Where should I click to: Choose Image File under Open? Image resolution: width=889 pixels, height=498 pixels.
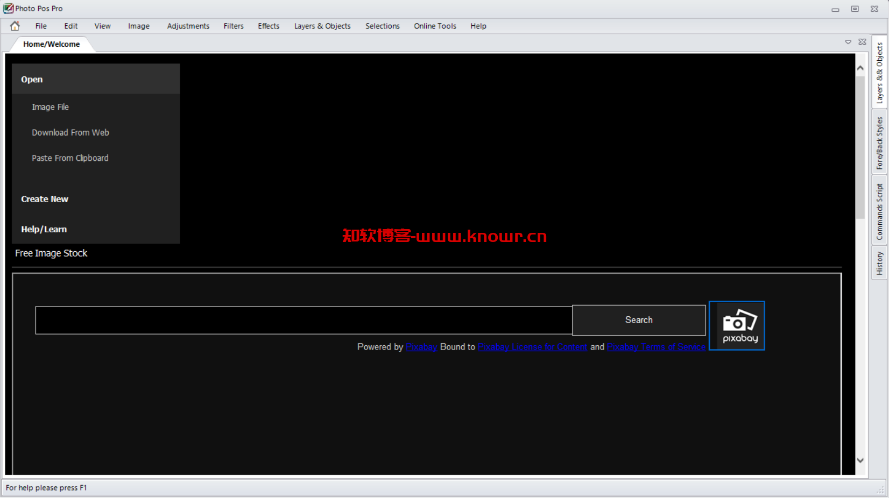click(50, 107)
